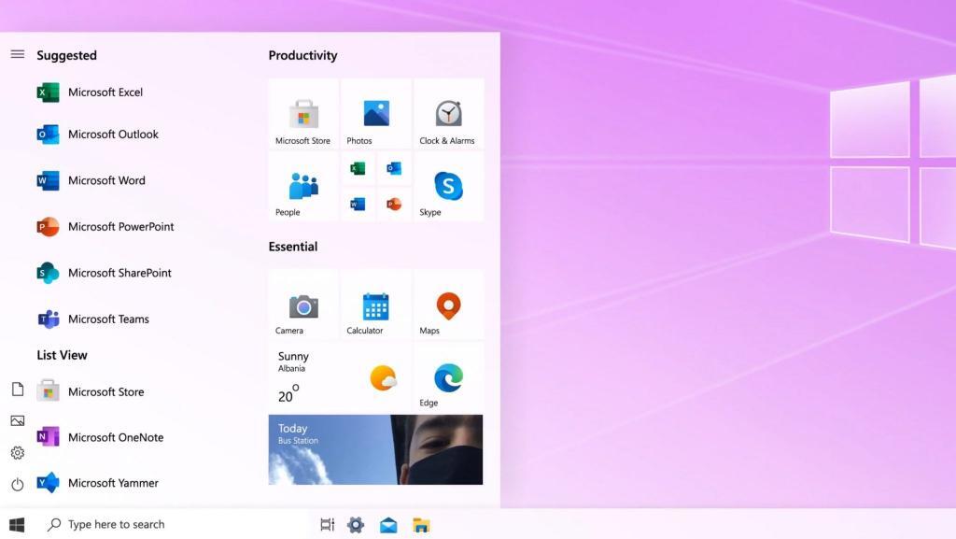Screen dimensions: 956x539
Task: Click the Windows Start button
Action: (17, 525)
